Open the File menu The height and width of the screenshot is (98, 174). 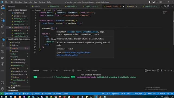pos(6,2)
